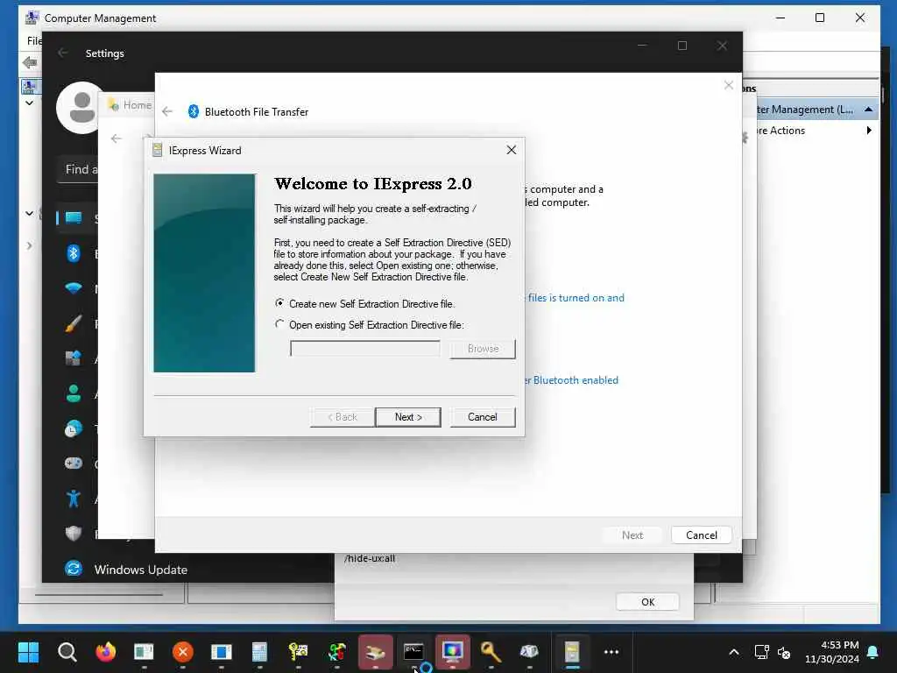The height and width of the screenshot is (673, 897).
Task: Click Next in the IExpress Wizard
Action: (408, 417)
